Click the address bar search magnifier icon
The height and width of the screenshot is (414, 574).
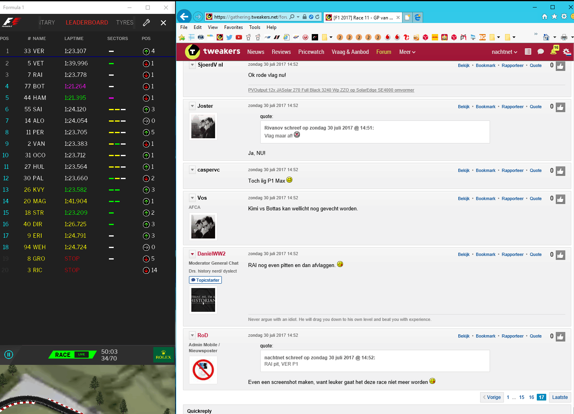[292, 17]
